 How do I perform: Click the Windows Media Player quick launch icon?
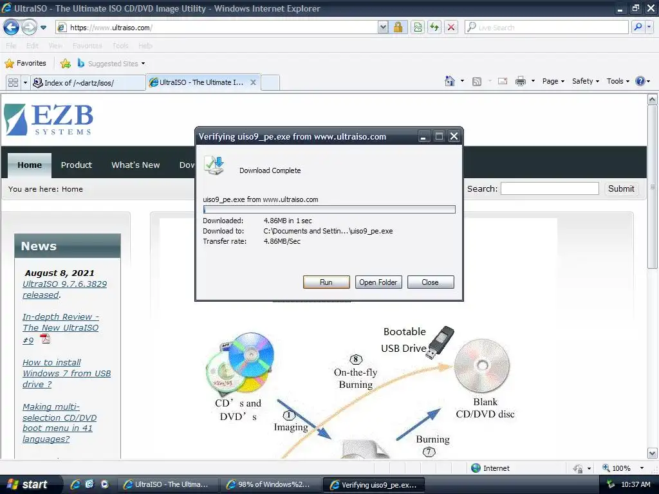(105, 484)
